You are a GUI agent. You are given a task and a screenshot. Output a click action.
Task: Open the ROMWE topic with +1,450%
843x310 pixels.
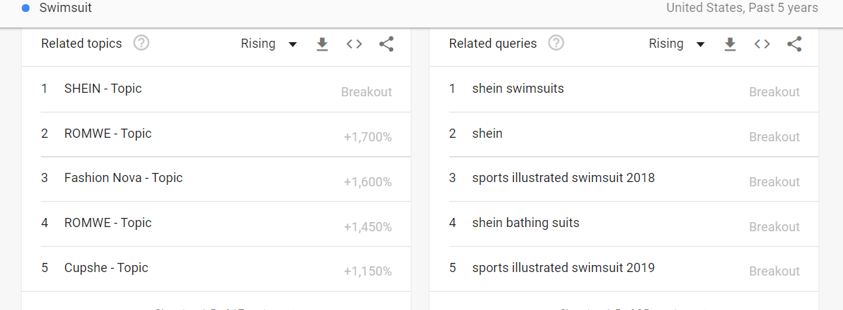tap(216, 224)
